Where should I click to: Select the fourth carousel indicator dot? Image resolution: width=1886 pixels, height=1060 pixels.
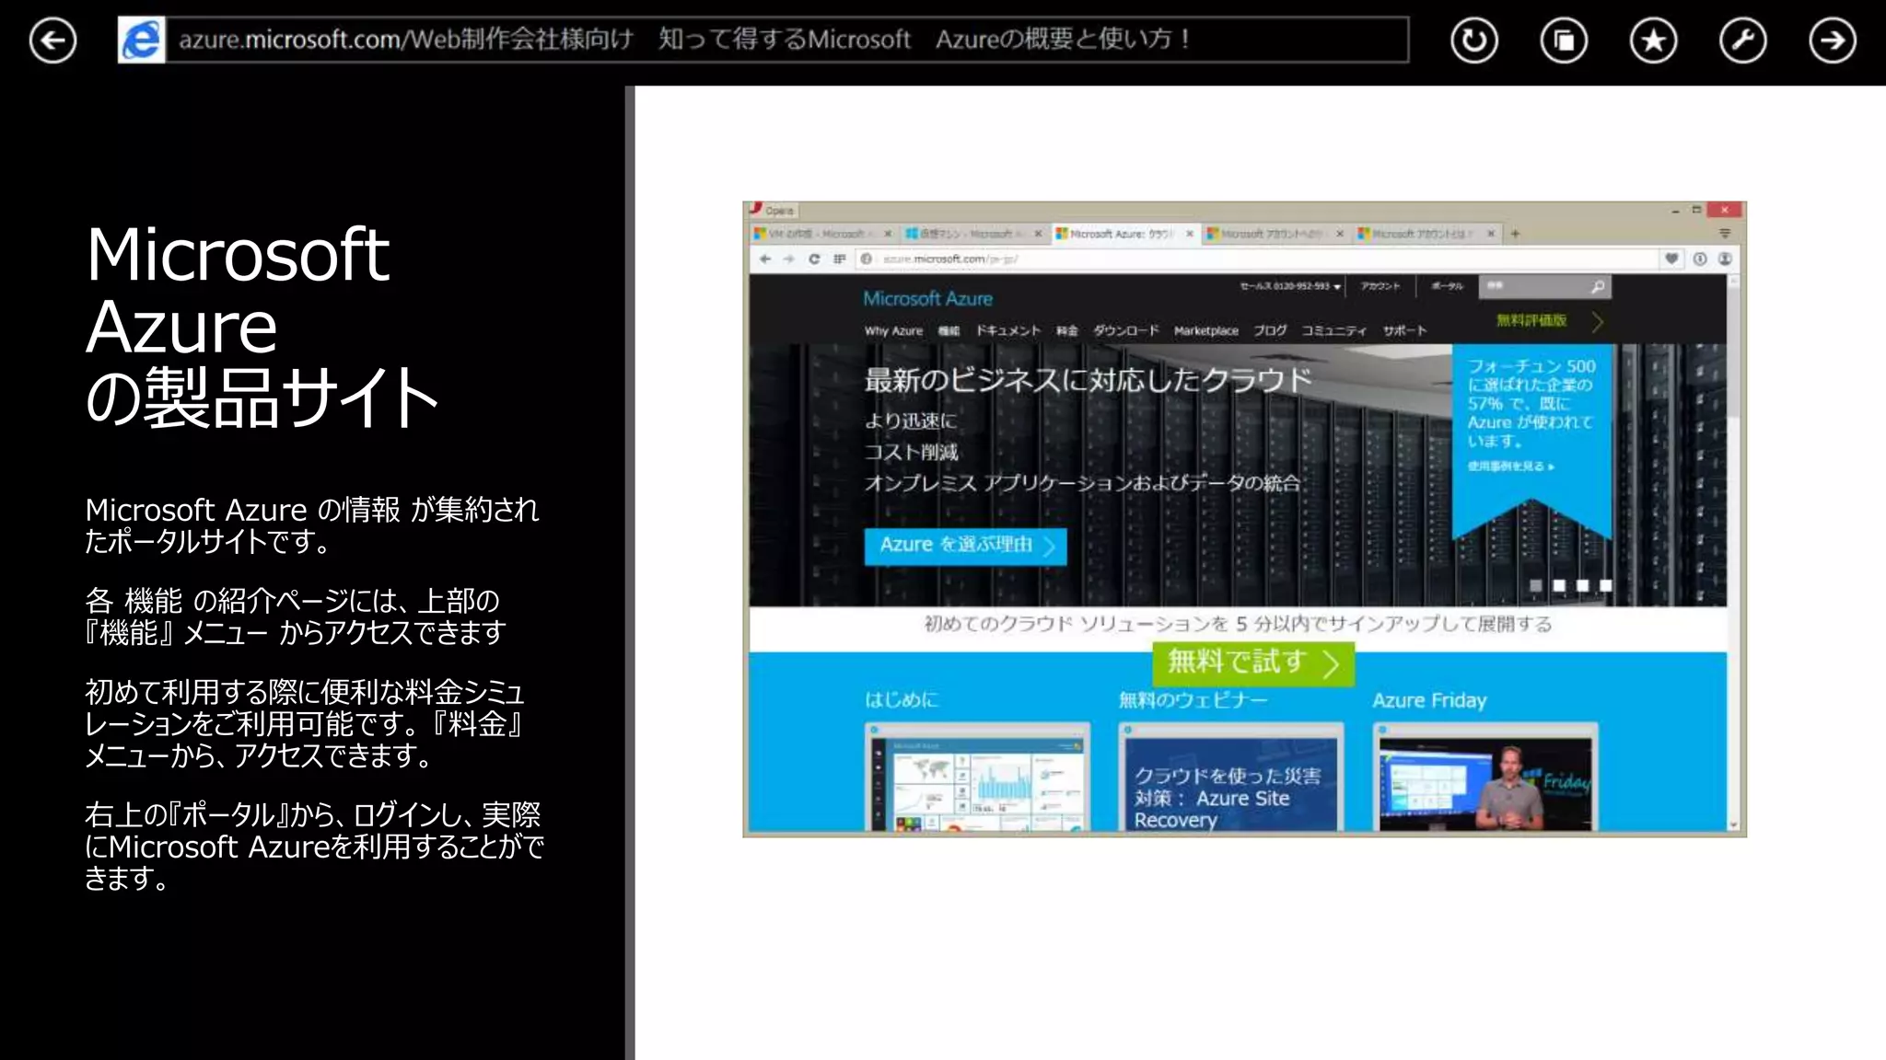point(1606,585)
